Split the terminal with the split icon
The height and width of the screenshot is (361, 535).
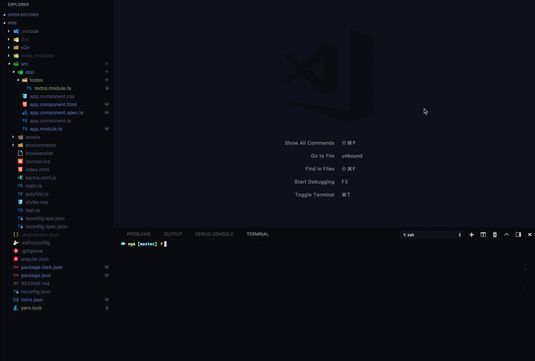[x=483, y=235]
